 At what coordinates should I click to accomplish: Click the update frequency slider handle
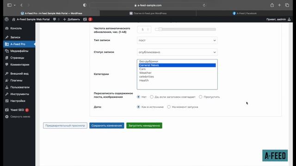160,29
